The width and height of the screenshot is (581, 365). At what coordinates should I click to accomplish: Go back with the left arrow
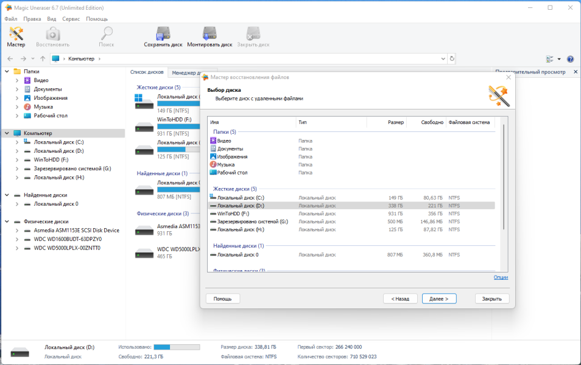pyautogui.click(x=10, y=58)
